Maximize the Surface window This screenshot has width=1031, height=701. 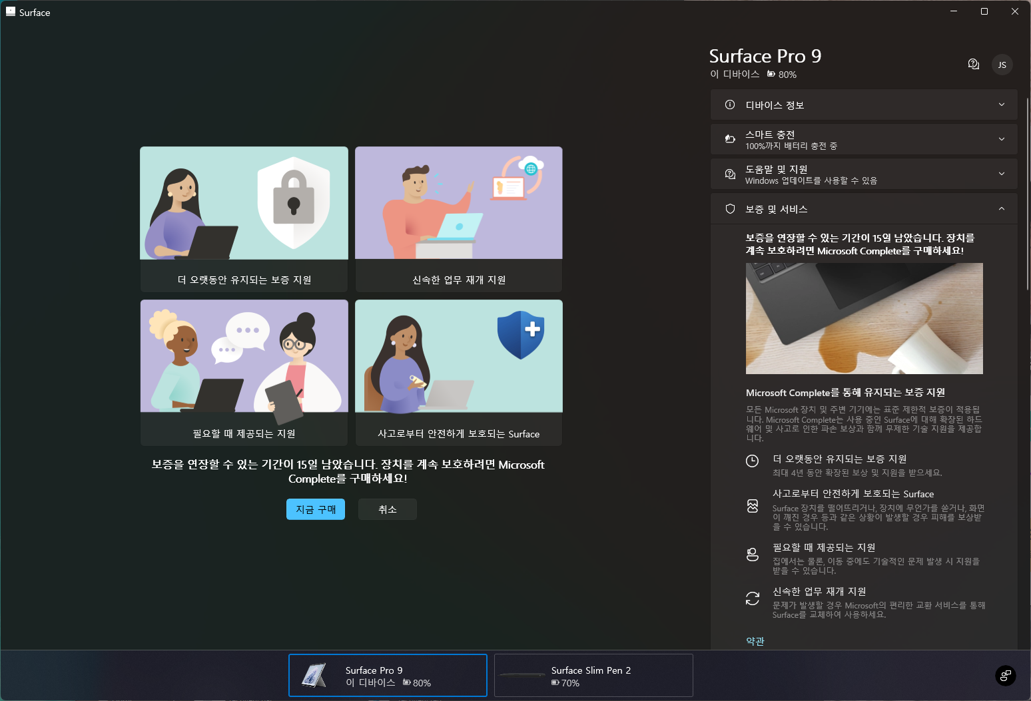pyautogui.click(x=984, y=11)
